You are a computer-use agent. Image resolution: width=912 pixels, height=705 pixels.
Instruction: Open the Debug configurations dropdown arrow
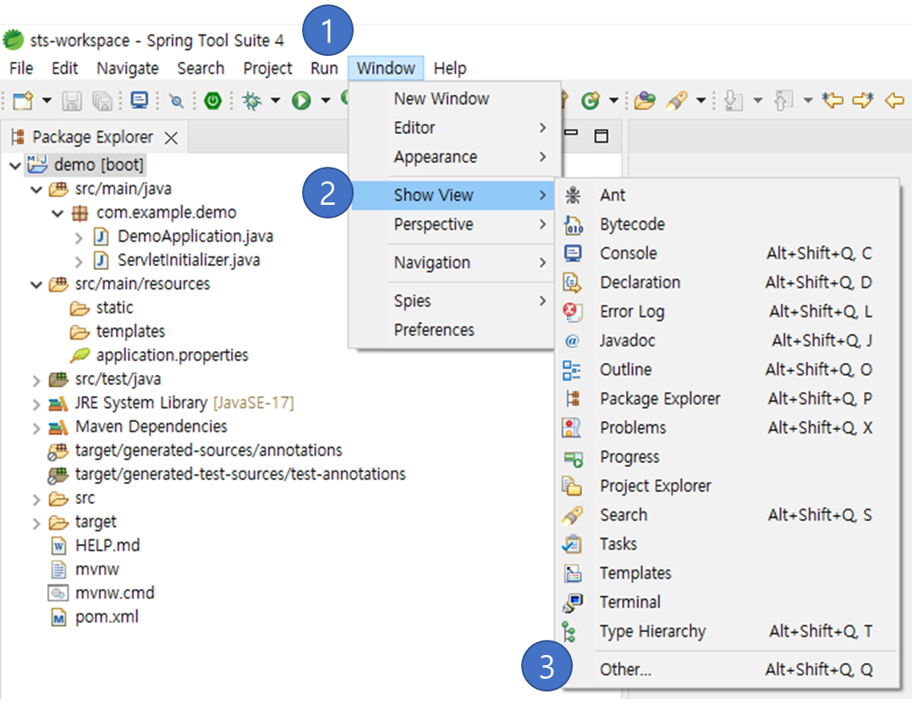[x=275, y=101]
